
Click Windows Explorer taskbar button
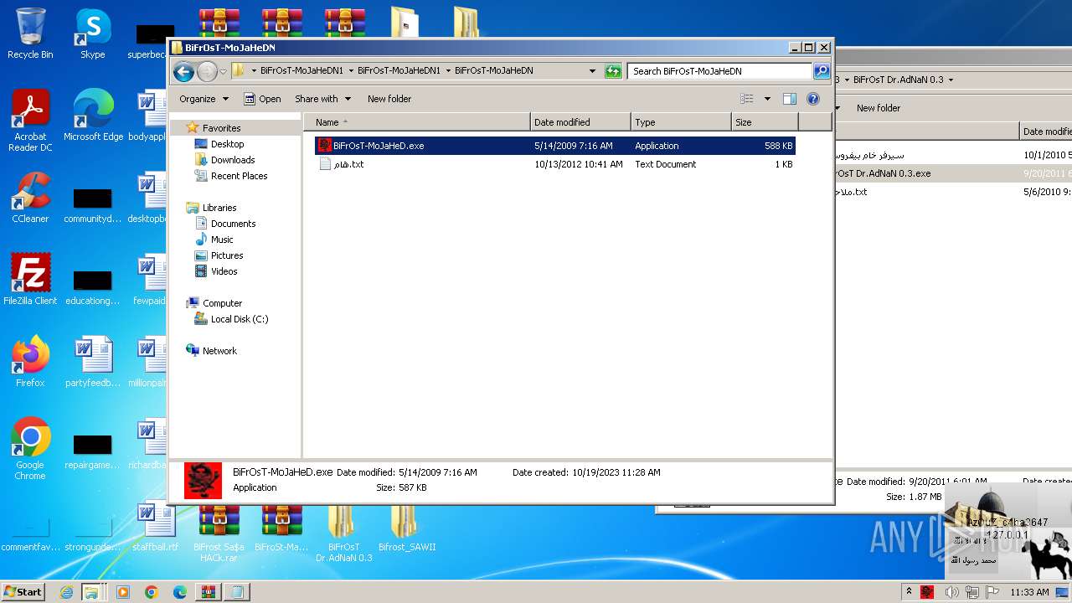[x=94, y=592]
